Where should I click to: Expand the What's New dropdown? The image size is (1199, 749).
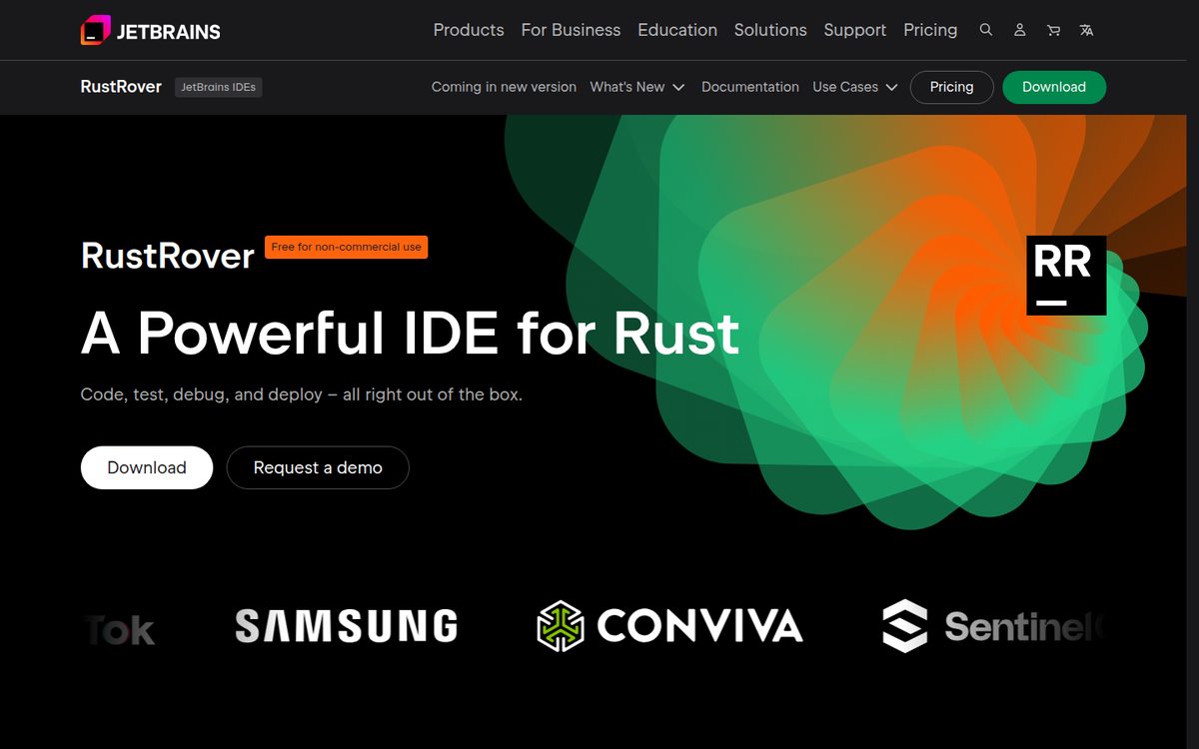click(636, 87)
